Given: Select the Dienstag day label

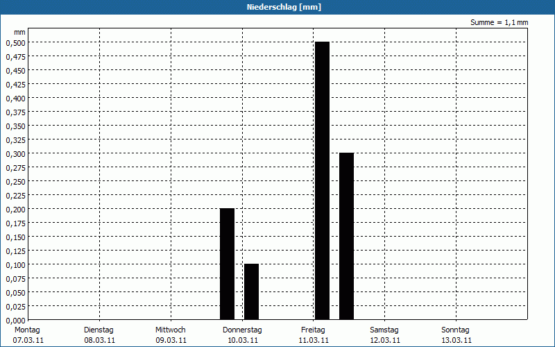Looking at the screenshot, I should (x=99, y=330).
